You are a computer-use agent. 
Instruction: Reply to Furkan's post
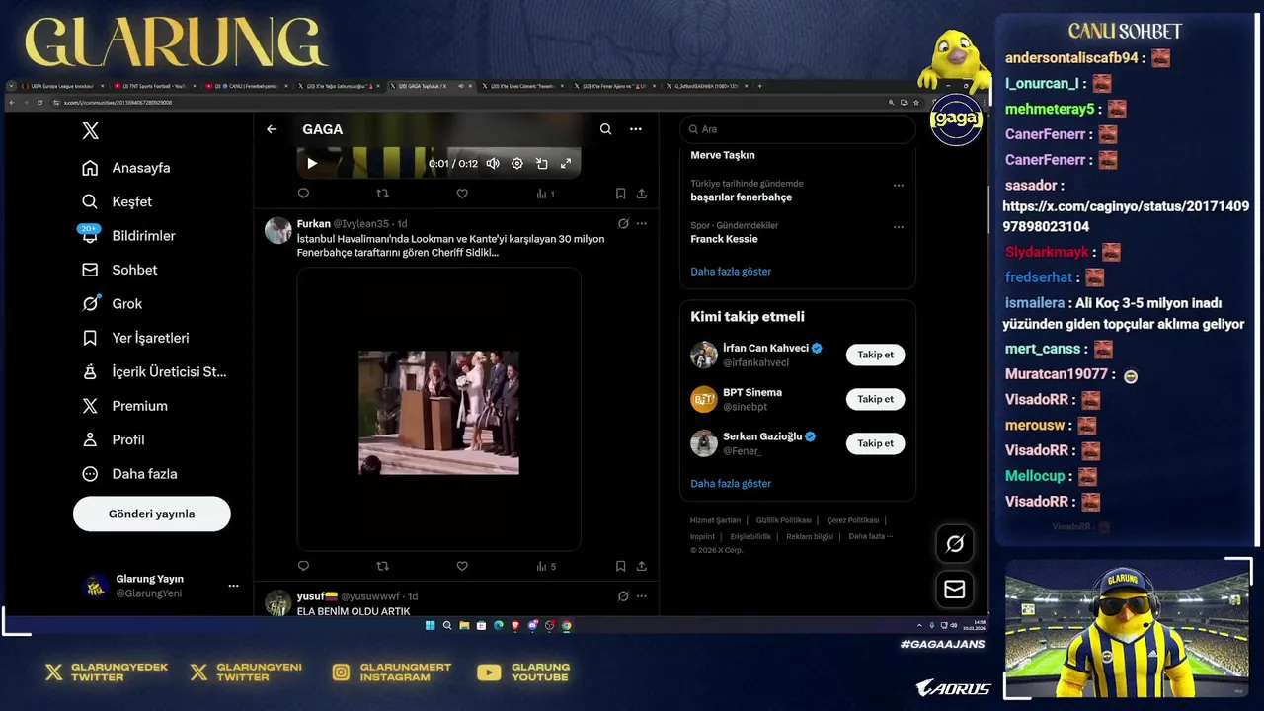pos(303,566)
